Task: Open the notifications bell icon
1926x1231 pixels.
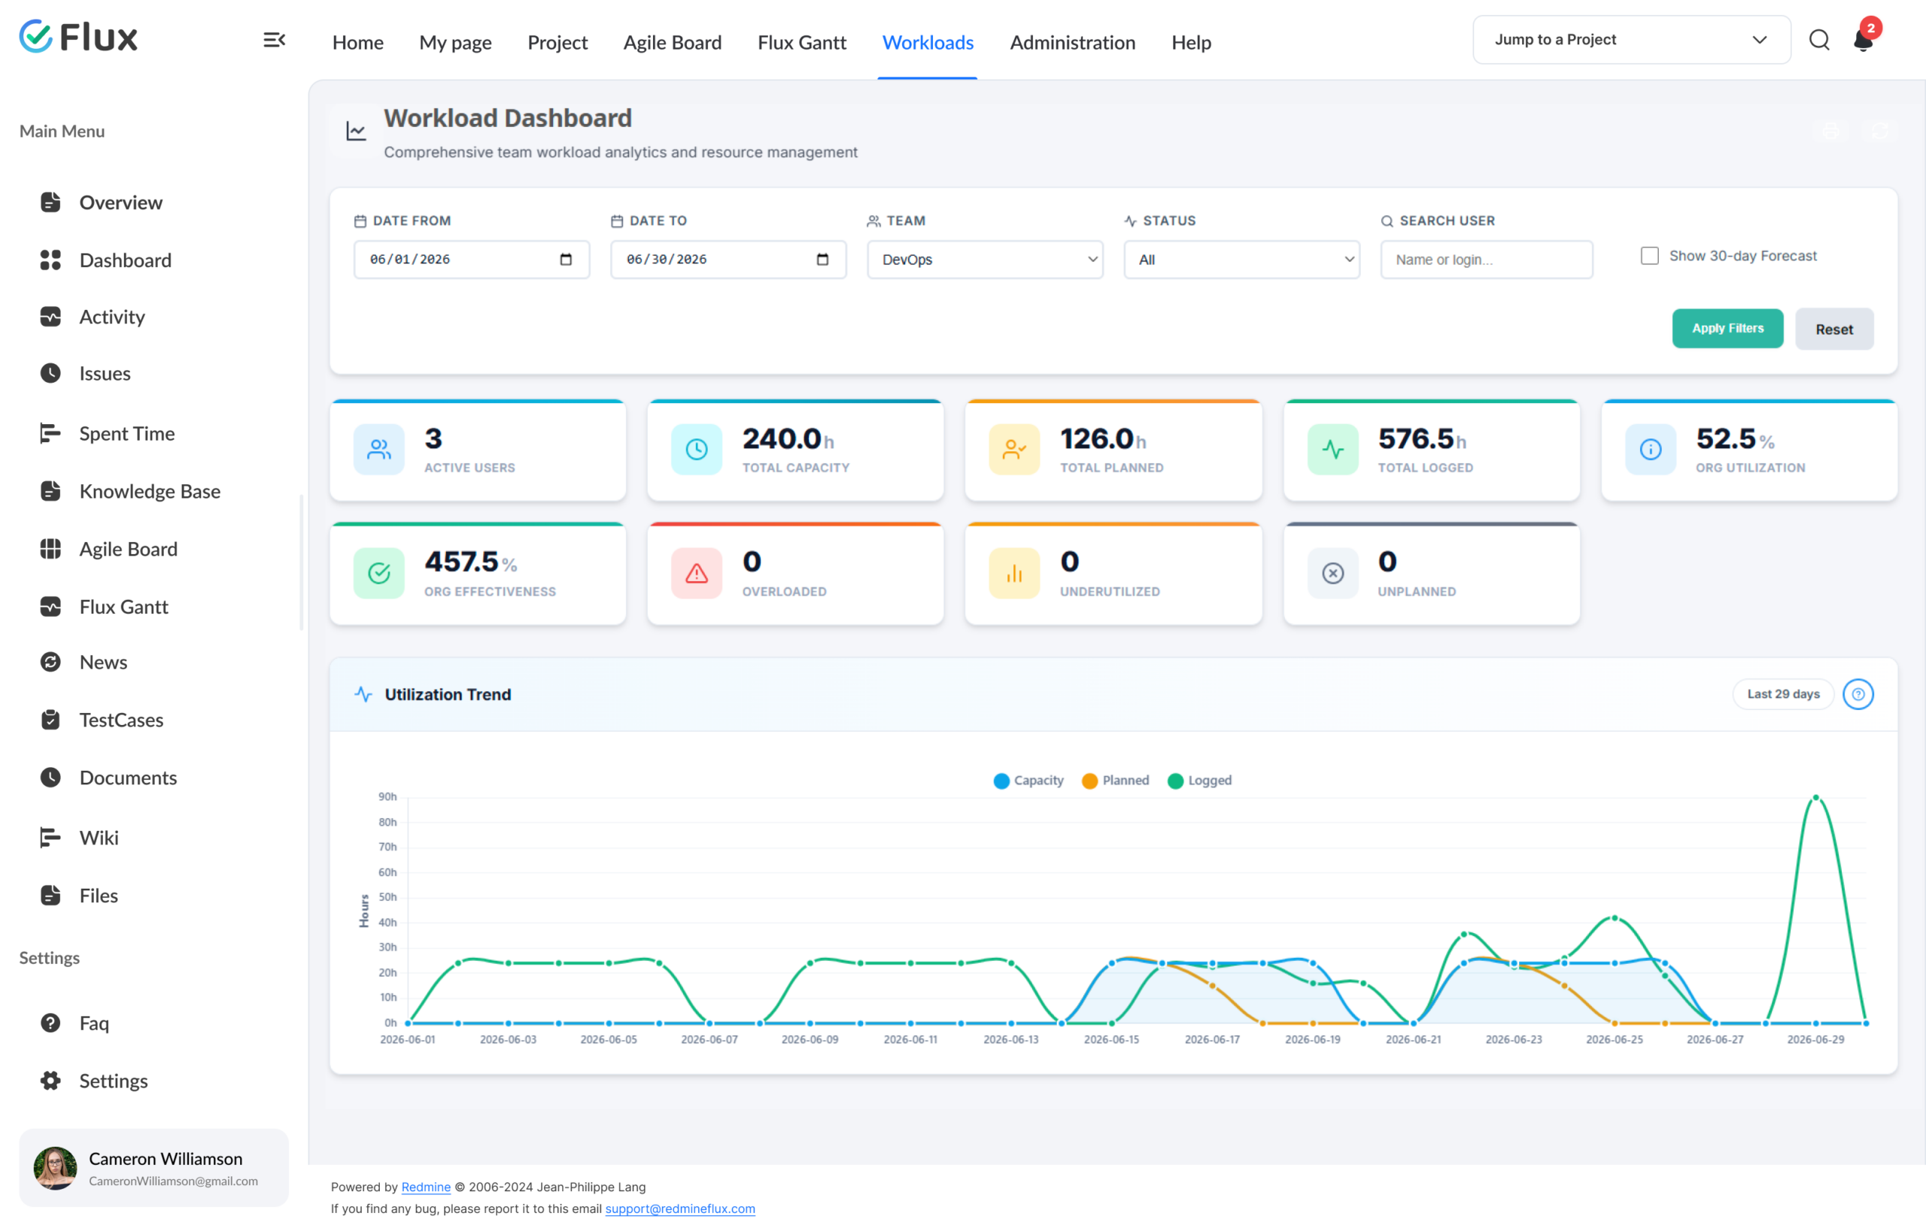Action: point(1863,39)
